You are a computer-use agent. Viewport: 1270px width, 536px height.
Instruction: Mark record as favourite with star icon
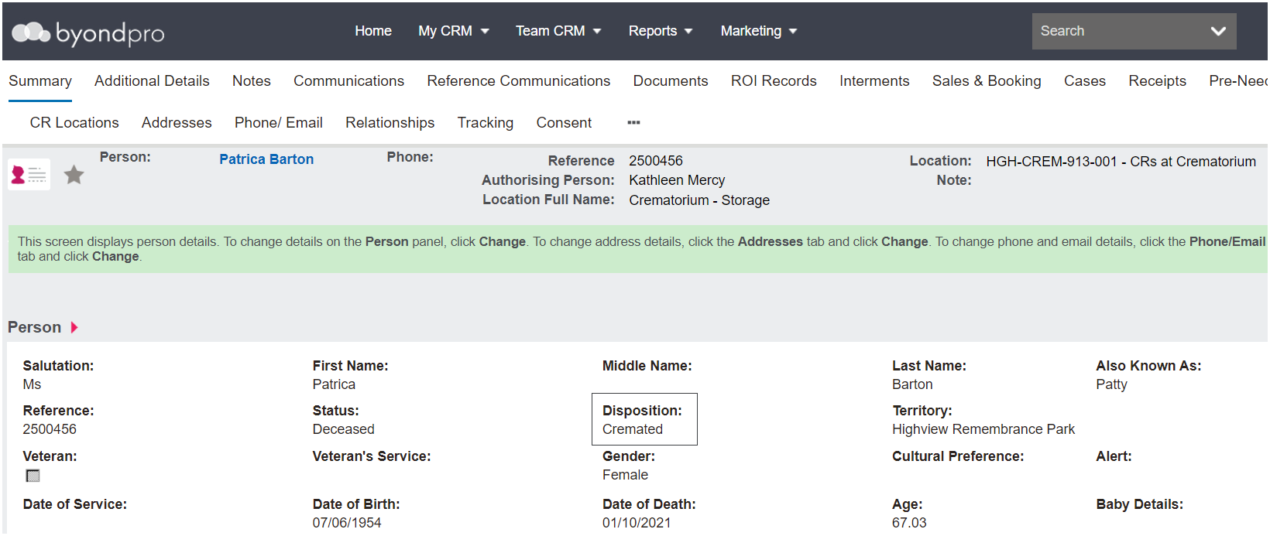click(74, 175)
